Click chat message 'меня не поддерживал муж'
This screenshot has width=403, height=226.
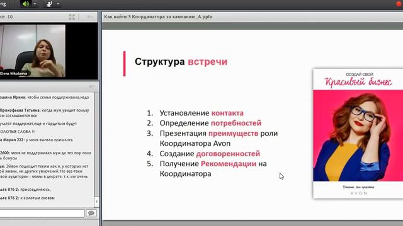tap(45, 156)
